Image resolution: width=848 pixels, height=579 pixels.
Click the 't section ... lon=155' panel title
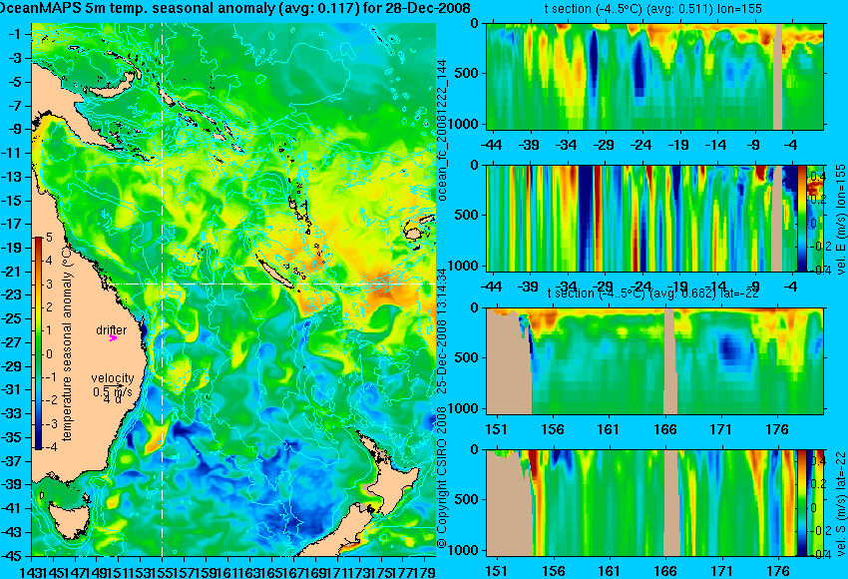(x=652, y=9)
